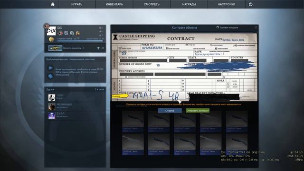Viewport: 304px width, 171px height.
Task: Open the second friend's avatar below Loner
Action: [52, 106]
